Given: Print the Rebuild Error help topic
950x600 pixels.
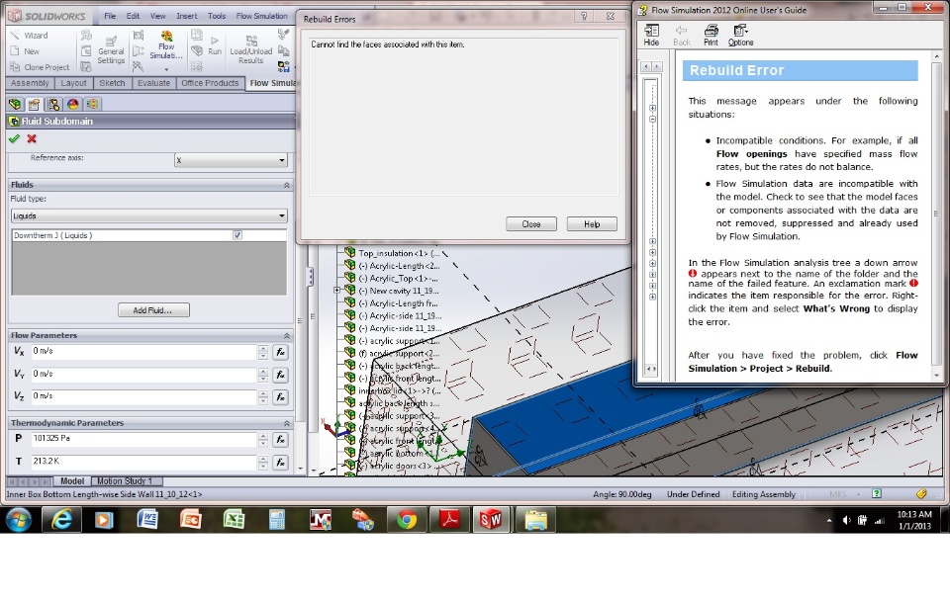Looking at the screenshot, I should [711, 36].
